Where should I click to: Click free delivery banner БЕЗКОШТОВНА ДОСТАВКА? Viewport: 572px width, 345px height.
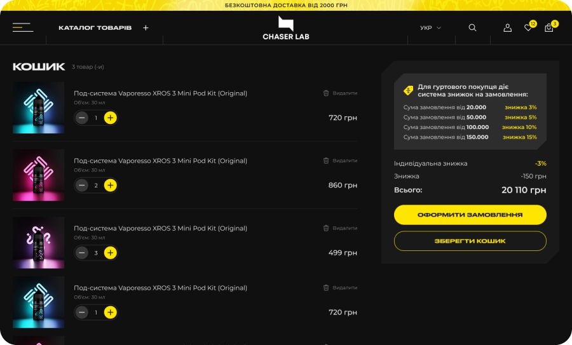286,5
